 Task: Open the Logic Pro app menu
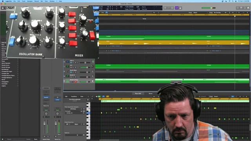[8, 1]
